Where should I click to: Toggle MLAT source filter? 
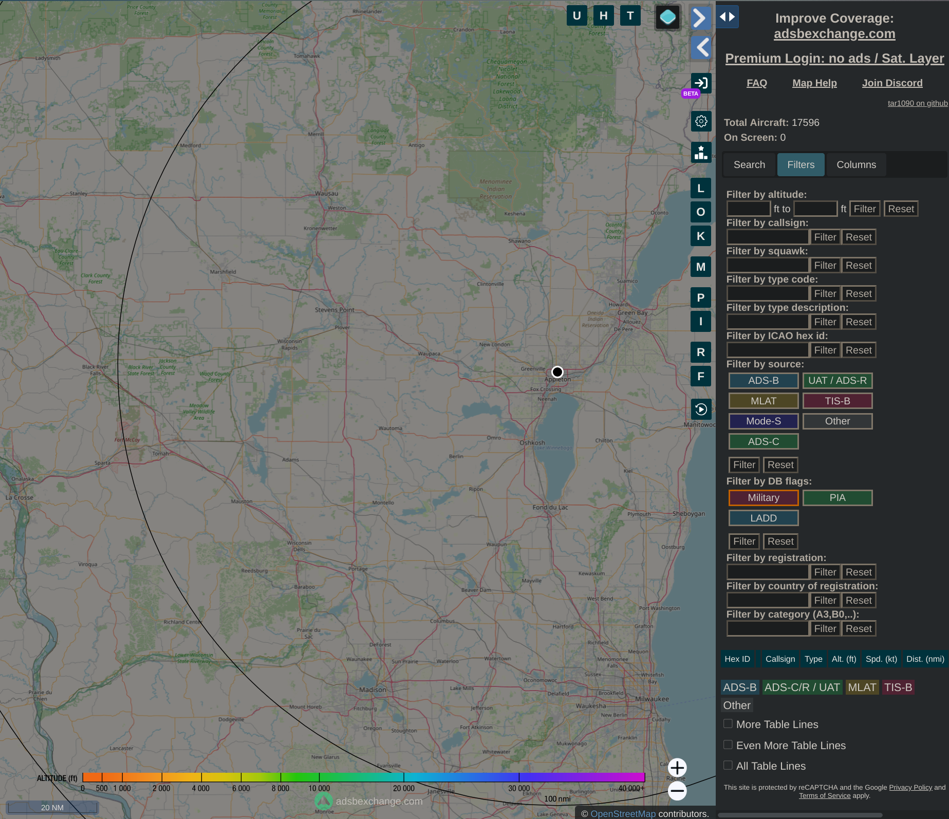pos(764,401)
